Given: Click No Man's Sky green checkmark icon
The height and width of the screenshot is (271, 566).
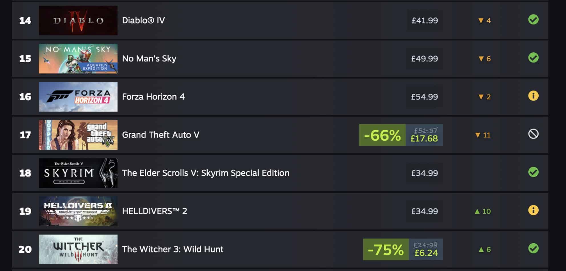Looking at the screenshot, I should coord(533,58).
